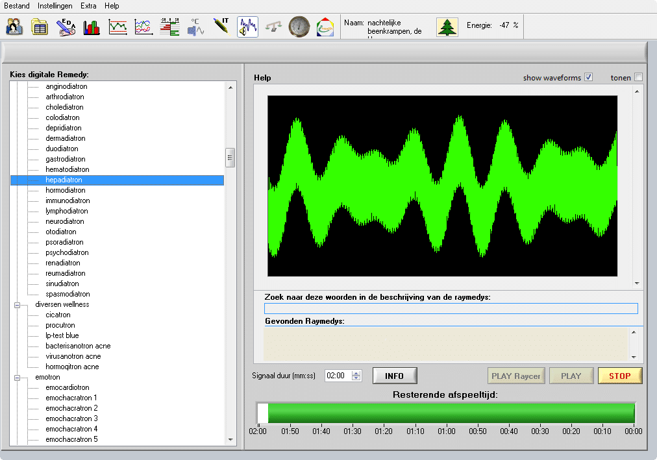Open the Extra menu

(x=89, y=6)
